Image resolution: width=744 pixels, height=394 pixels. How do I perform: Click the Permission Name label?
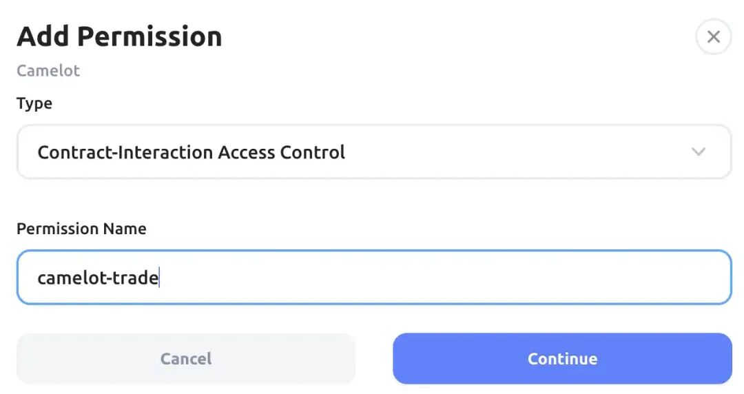[81, 229]
